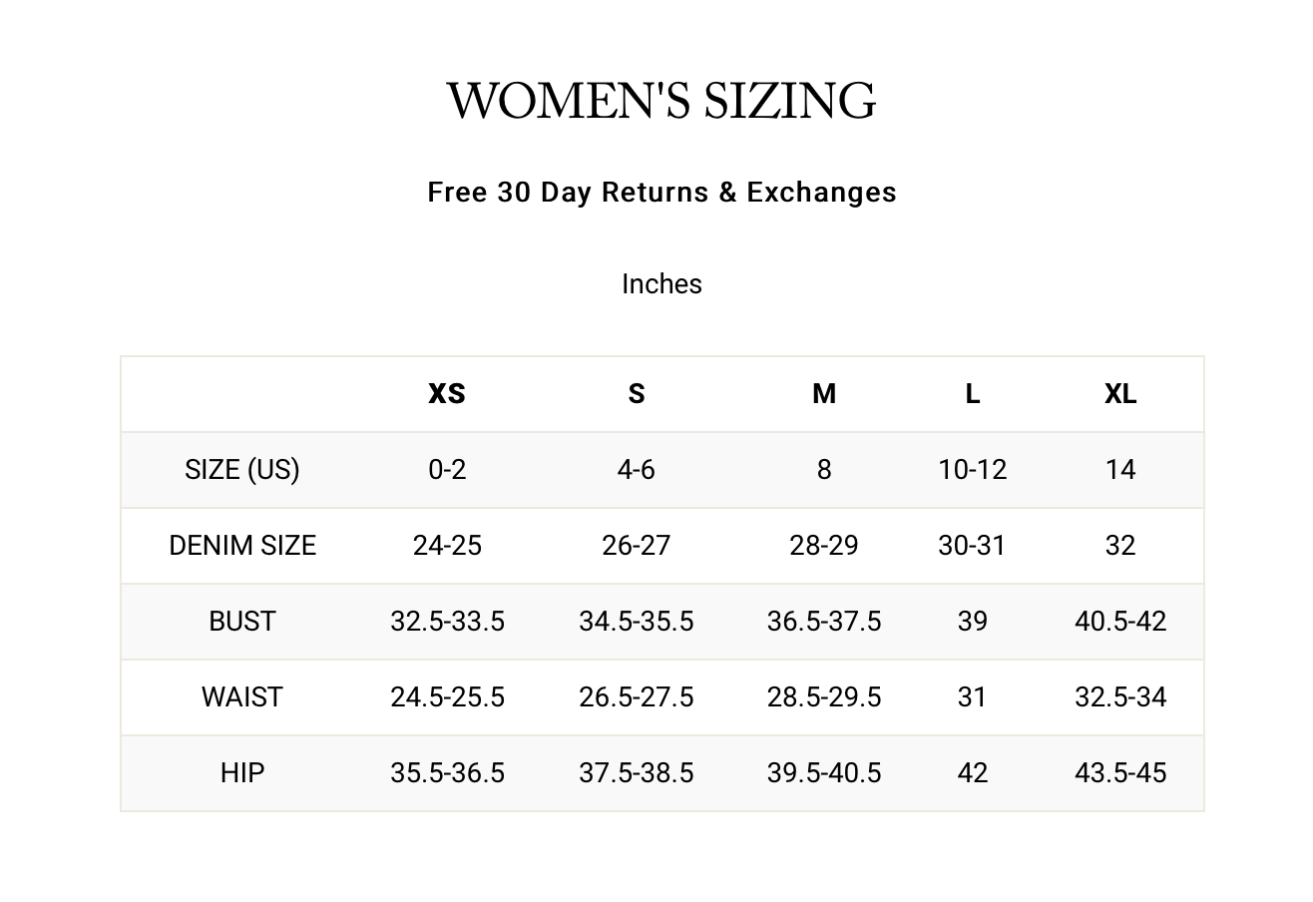
Task: Click the XL hip value 43.5-45
Action: tap(1120, 773)
